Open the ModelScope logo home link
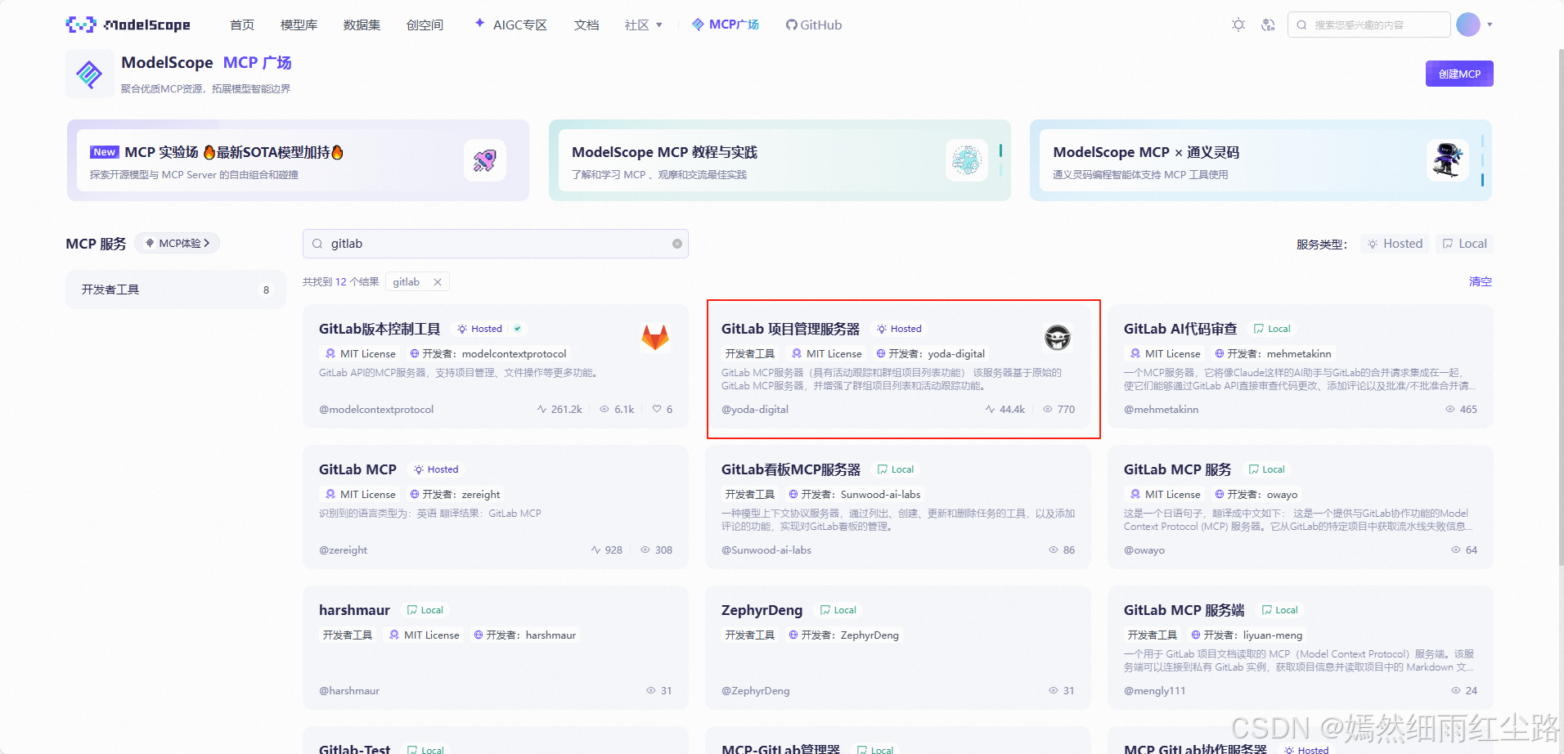1564x754 pixels. coord(128,25)
